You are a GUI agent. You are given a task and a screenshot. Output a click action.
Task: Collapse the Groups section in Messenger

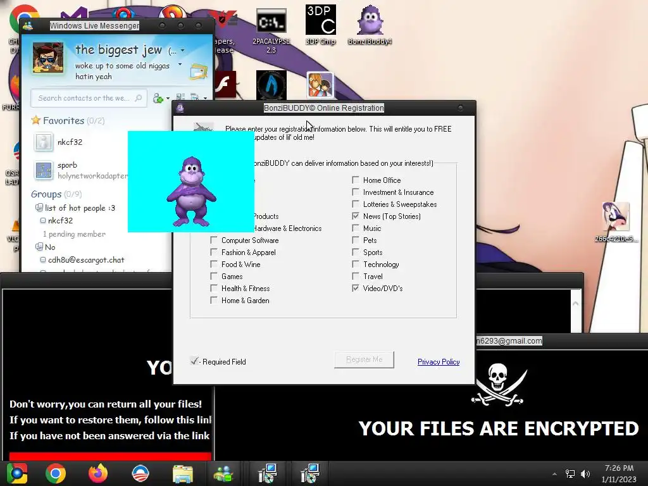[56, 194]
